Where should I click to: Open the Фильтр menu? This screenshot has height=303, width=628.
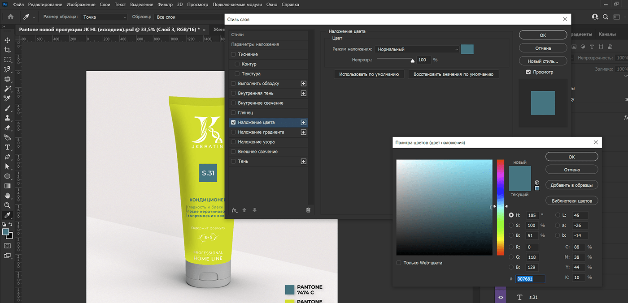(166, 4)
